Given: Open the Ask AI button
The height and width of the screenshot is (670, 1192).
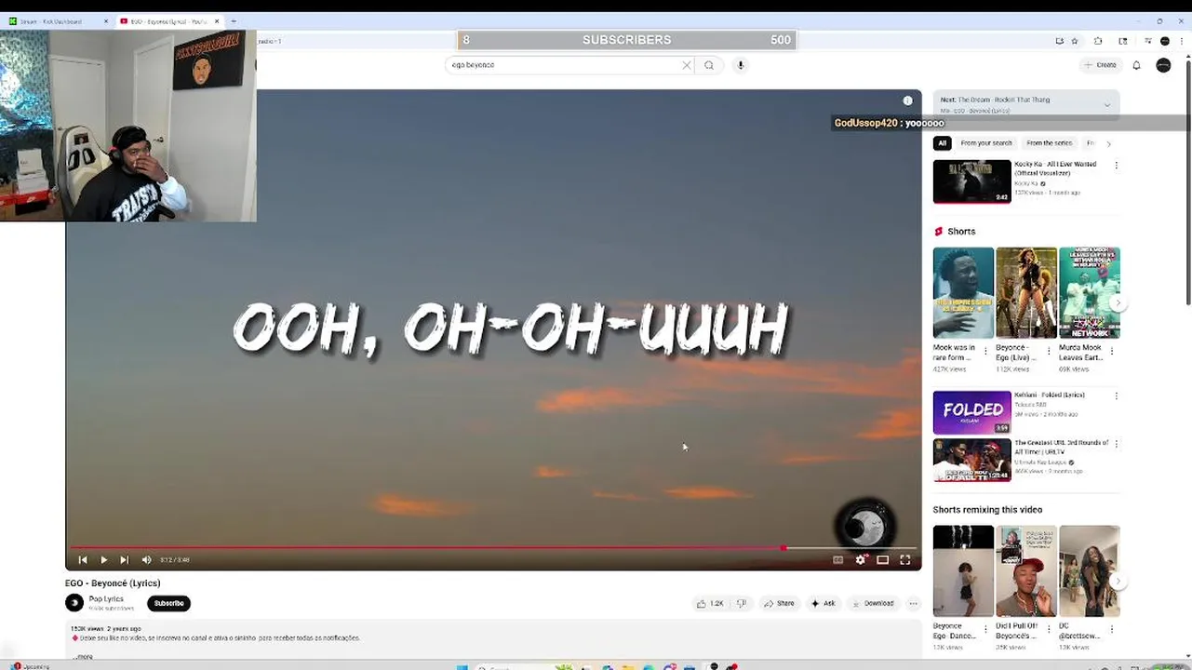Looking at the screenshot, I should pos(823,603).
